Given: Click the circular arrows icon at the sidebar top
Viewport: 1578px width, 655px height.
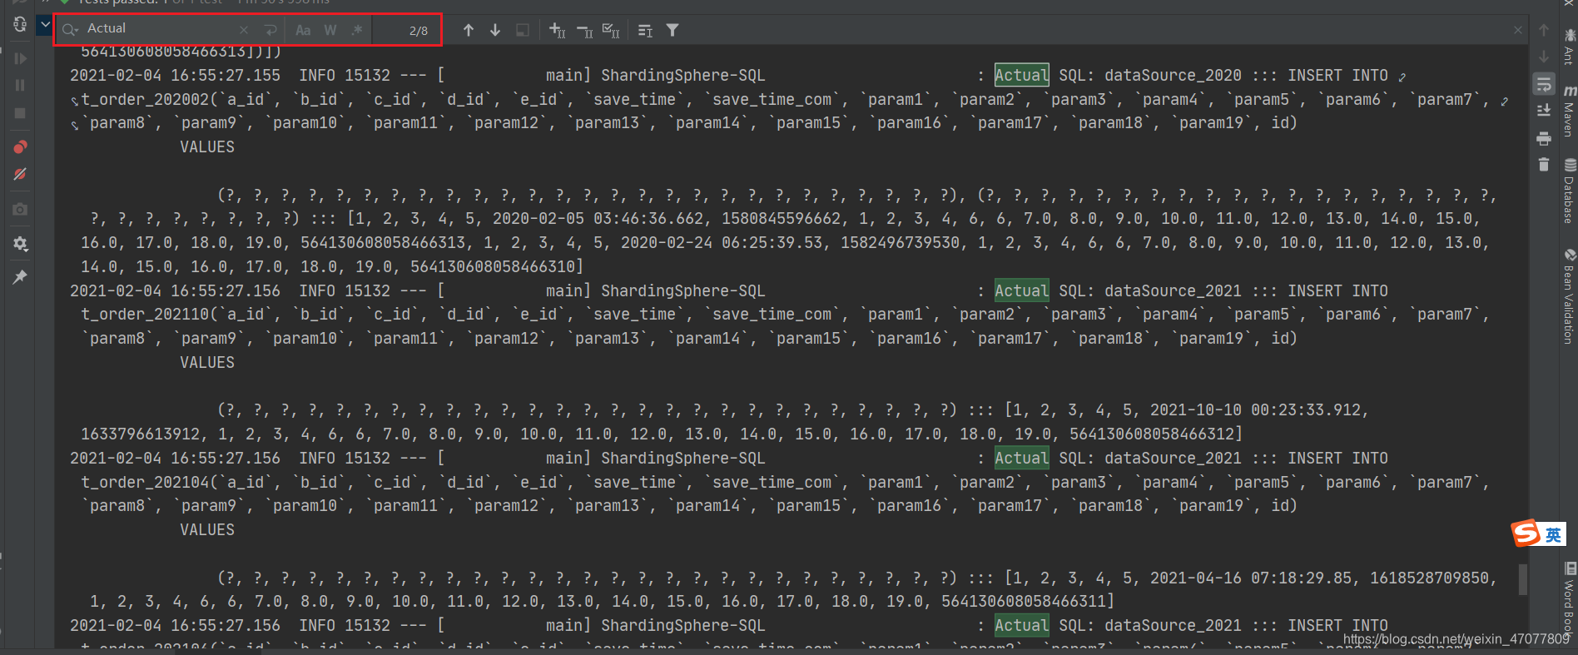Looking at the screenshot, I should point(20,24).
